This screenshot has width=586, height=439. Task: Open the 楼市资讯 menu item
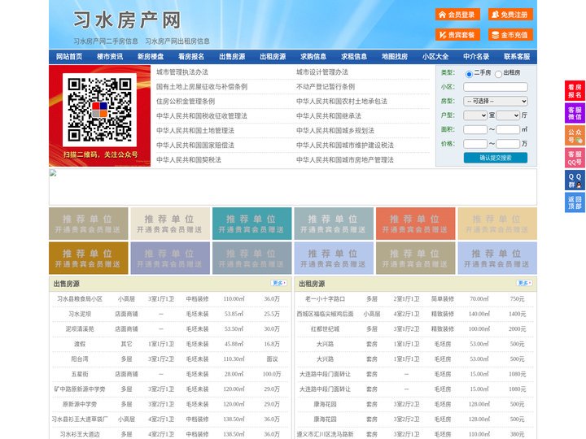110,57
